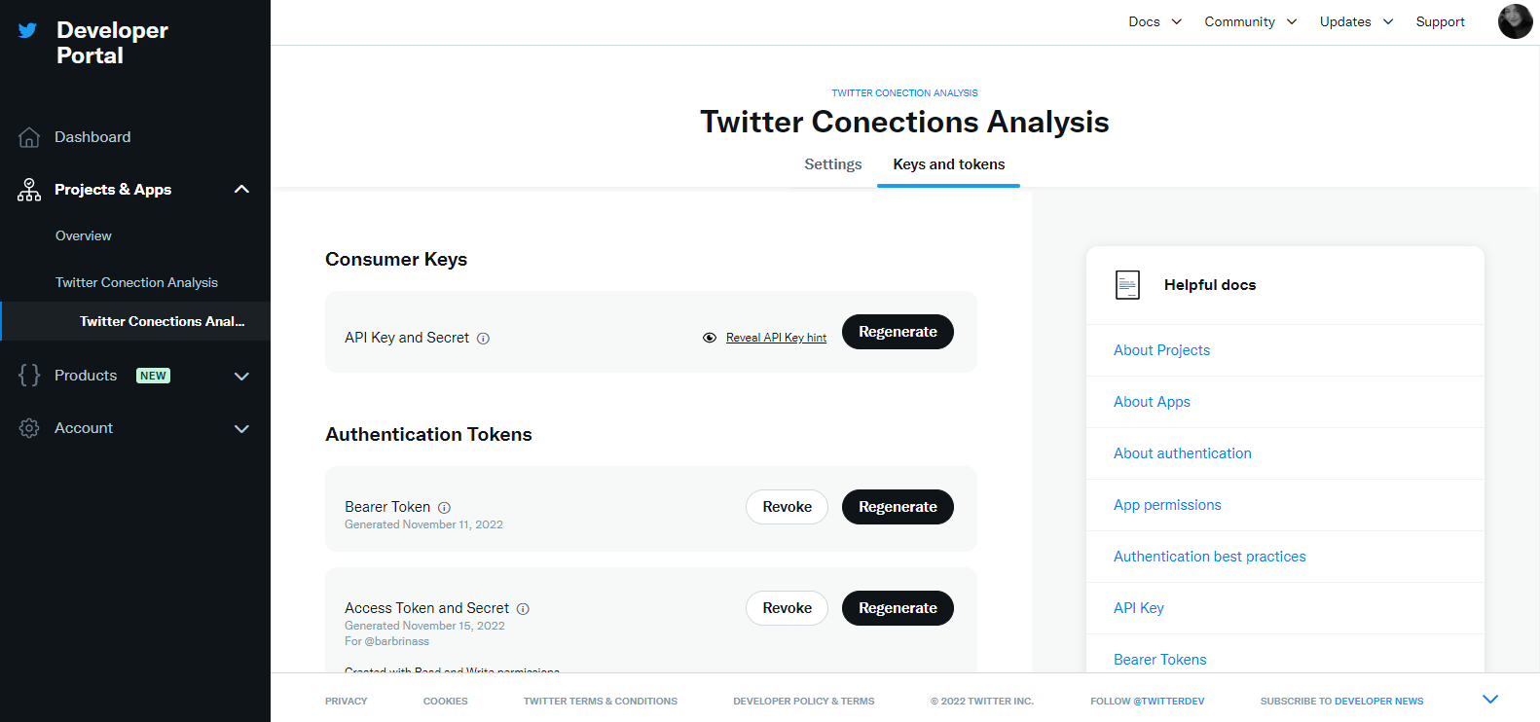This screenshot has width=1540, height=722.
Task: Click info icon next to API Key and Secret
Action: point(483,339)
